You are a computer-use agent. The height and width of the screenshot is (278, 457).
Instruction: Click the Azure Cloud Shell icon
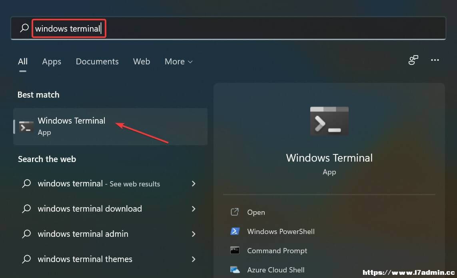coord(235,270)
